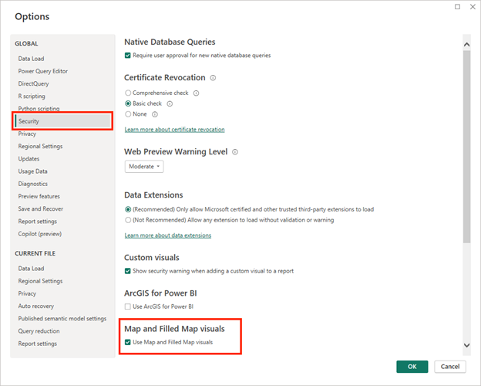Image resolution: width=481 pixels, height=386 pixels.
Task: Click info icon beside Basic check
Action: [x=170, y=103]
